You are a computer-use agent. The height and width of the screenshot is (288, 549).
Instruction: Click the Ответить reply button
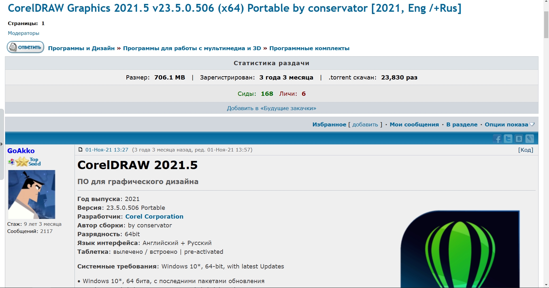pyautogui.click(x=25, y=47)
